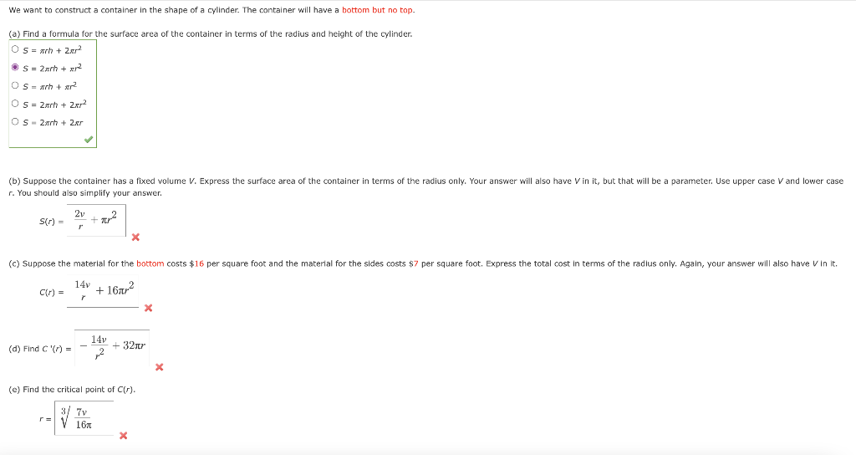Click the S(r) answer input field
The height and width of the screenshot is (455, 856).
pyautogui.click(x=96, y=220)
